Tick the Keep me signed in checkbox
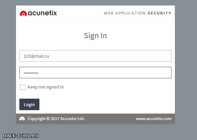The width and height of the screenshot is (197, 140). [23, 87]
